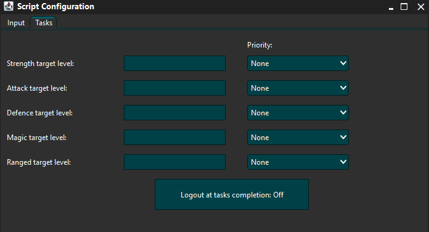Select the Magic target level input
This screenshot has width=429, height=232.
point(174,137)
